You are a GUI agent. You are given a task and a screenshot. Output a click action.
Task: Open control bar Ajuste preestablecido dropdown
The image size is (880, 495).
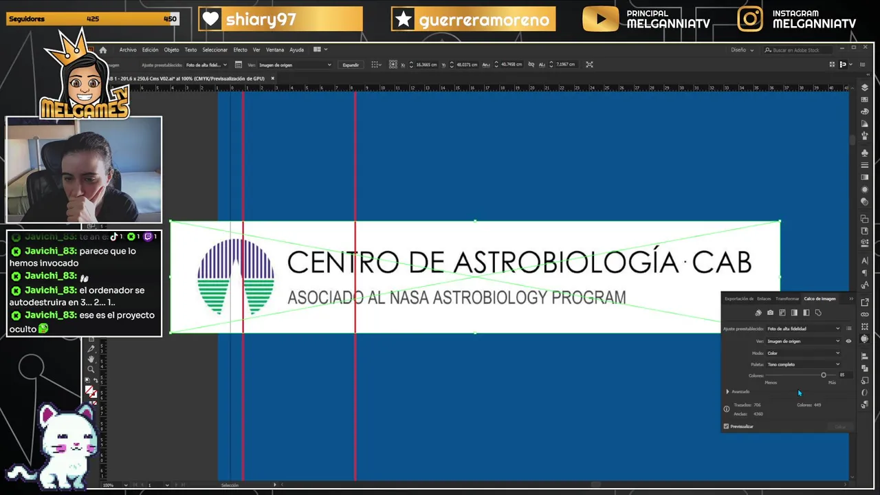[206, 65]
